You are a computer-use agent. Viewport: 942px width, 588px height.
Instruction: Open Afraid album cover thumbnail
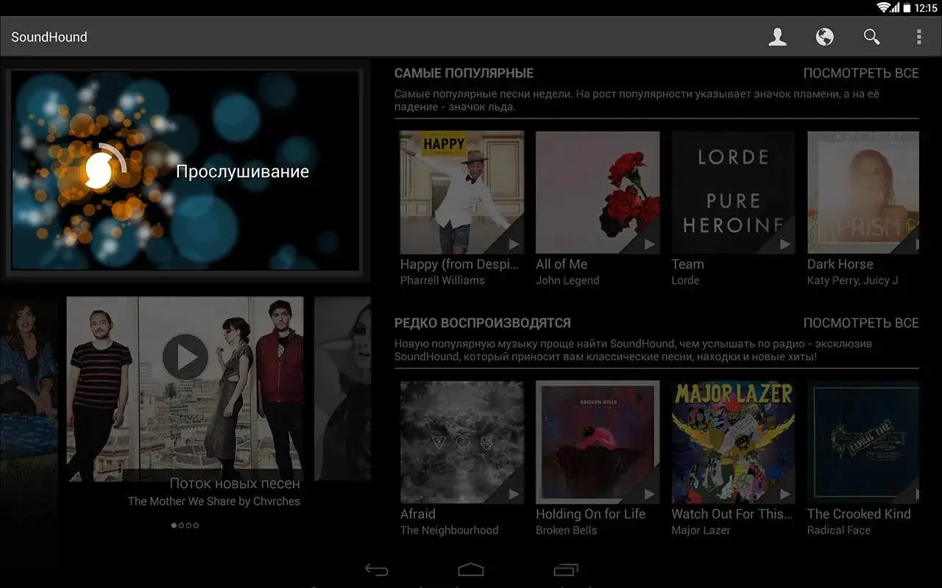click(x=461, y=442)
